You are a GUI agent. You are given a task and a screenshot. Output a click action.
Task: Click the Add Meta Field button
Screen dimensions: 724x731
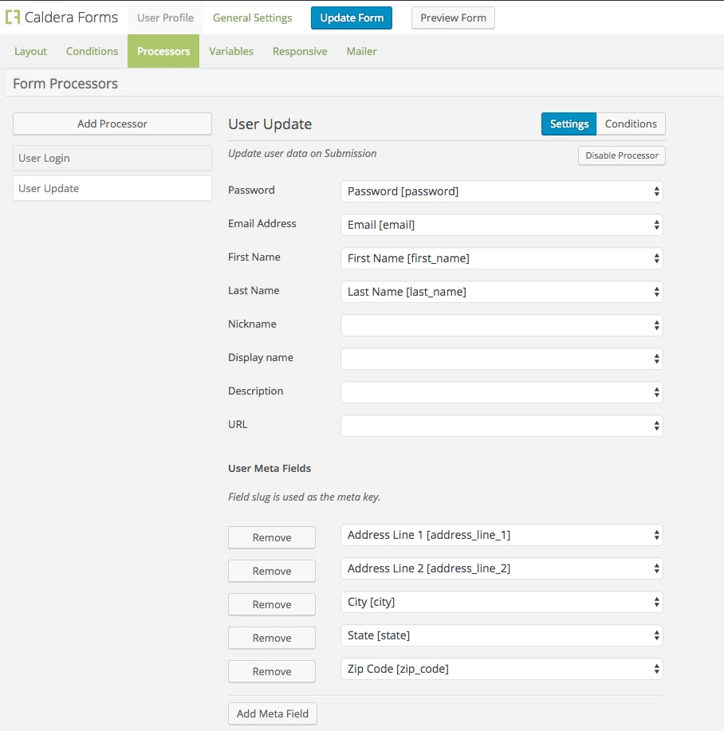273,713
